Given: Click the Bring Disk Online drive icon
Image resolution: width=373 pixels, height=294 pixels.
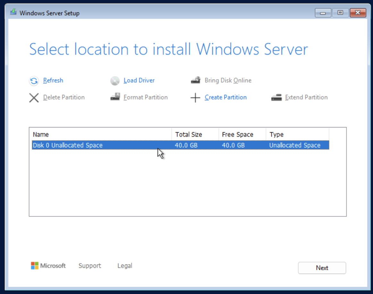Looking at the screenshot, I should tap(195, 80).
